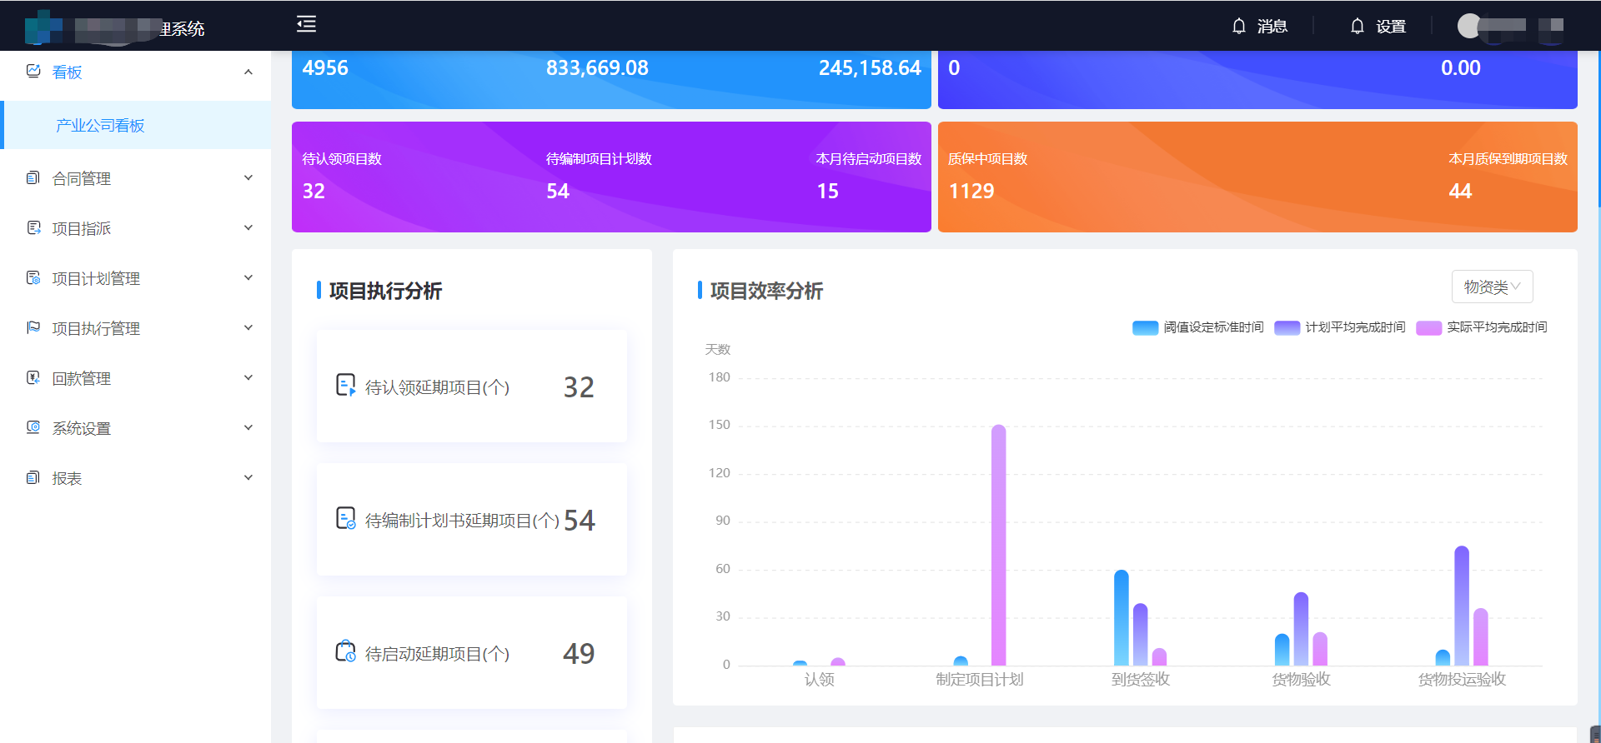The height and width of the screenshot is (743, 1601).
Task: Click the purple bar for 货物投运验收
Action: click(x=1462, y=606)
